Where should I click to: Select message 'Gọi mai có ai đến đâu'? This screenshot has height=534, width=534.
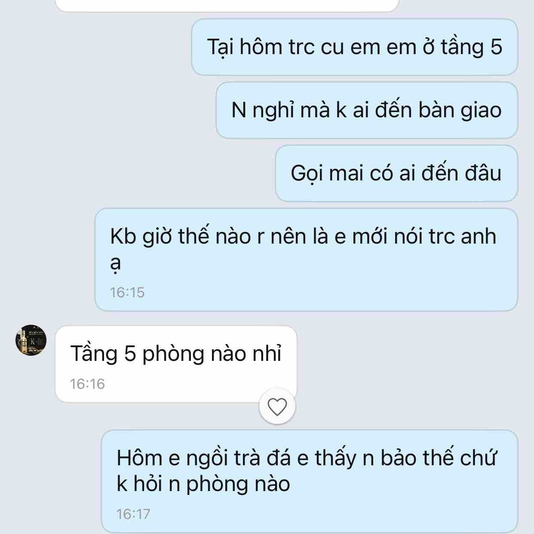click(x=396, y=174)
